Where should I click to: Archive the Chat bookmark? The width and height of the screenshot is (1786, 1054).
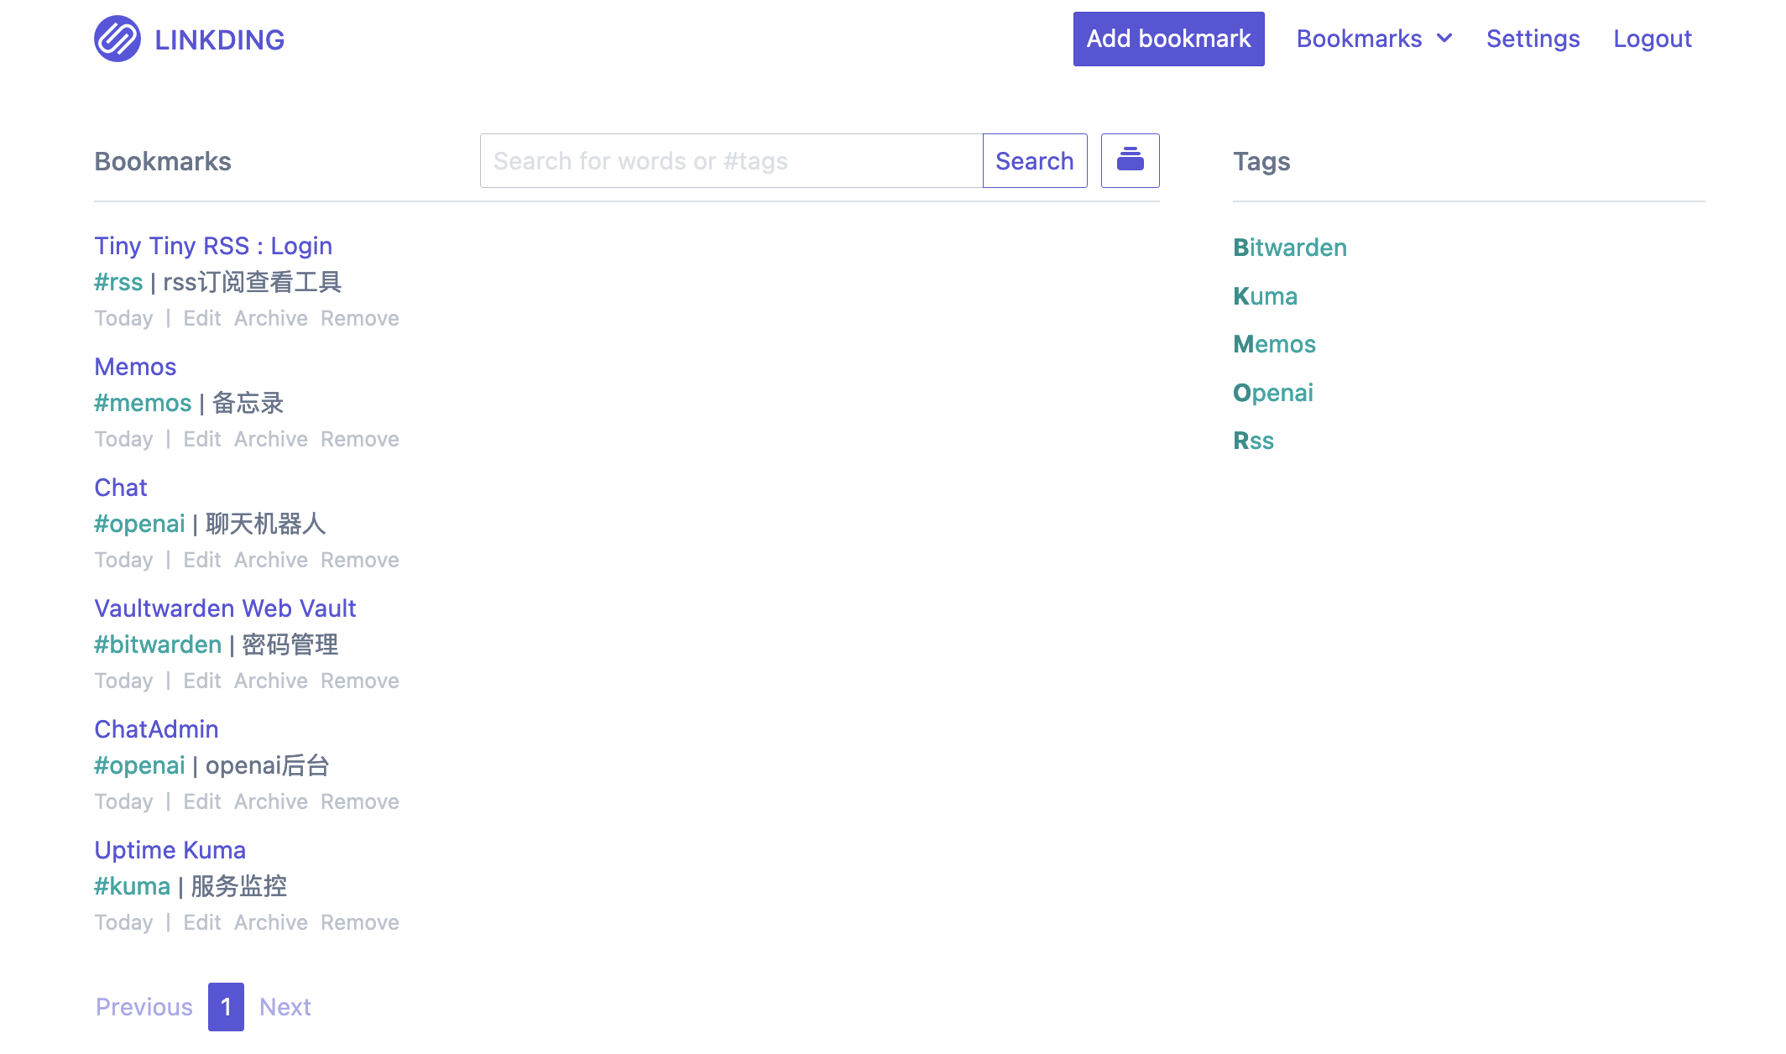[271, 561]
